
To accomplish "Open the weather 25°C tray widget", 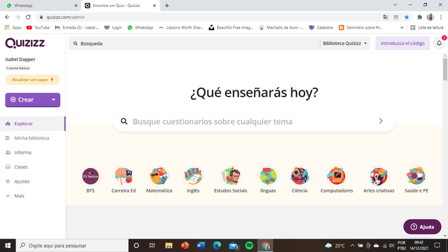I will pyautogui.click(x=335, y=246).
